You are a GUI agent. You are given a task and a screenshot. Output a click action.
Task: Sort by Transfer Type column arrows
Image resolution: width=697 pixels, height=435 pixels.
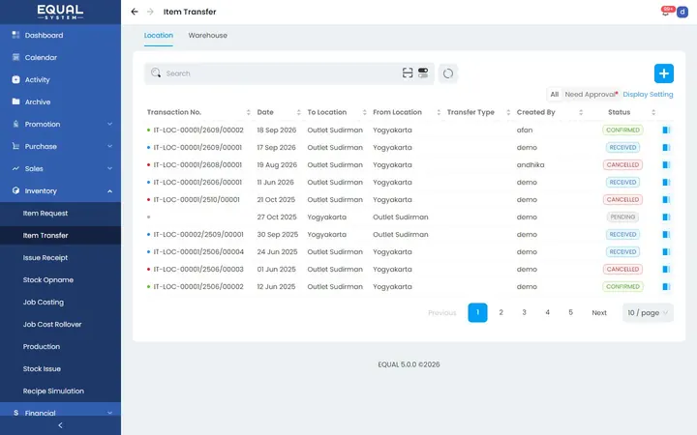click(508, 112)
